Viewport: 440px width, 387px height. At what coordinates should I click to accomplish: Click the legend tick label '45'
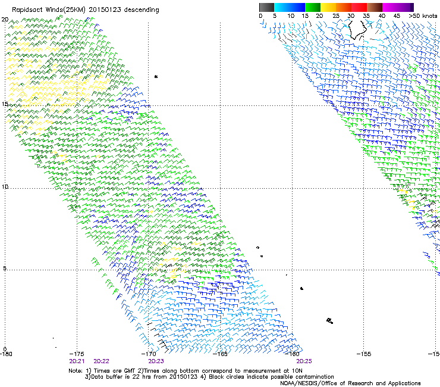397,15
